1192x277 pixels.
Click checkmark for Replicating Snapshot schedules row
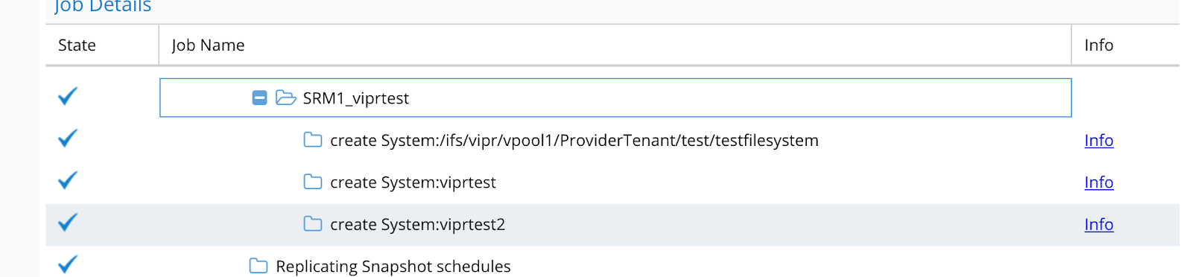(x=68, y=264)
